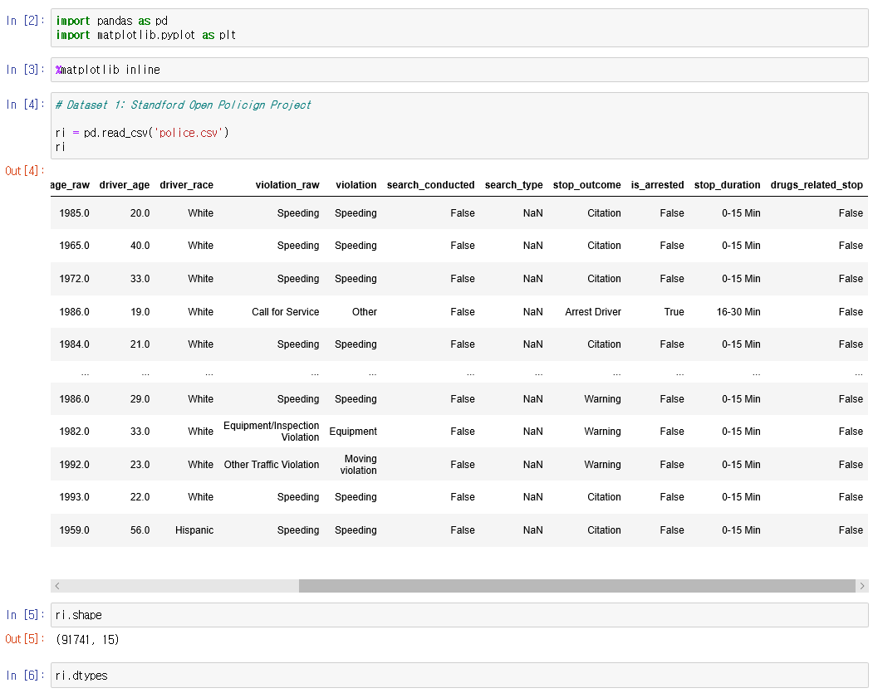Screen dimensions: 873x693
Task: Click the drugs_related_stop column header
Action: click(x=817, y=185)
